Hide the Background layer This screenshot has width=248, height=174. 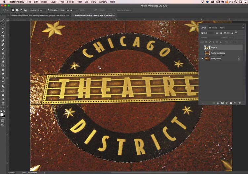click(x=202, y=58)
